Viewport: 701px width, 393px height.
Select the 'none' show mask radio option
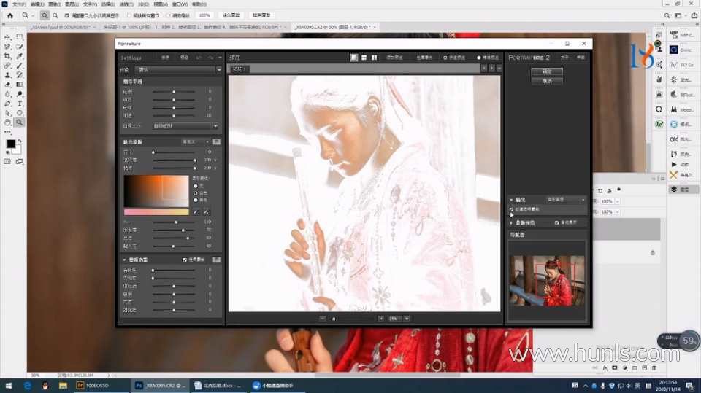196,186
